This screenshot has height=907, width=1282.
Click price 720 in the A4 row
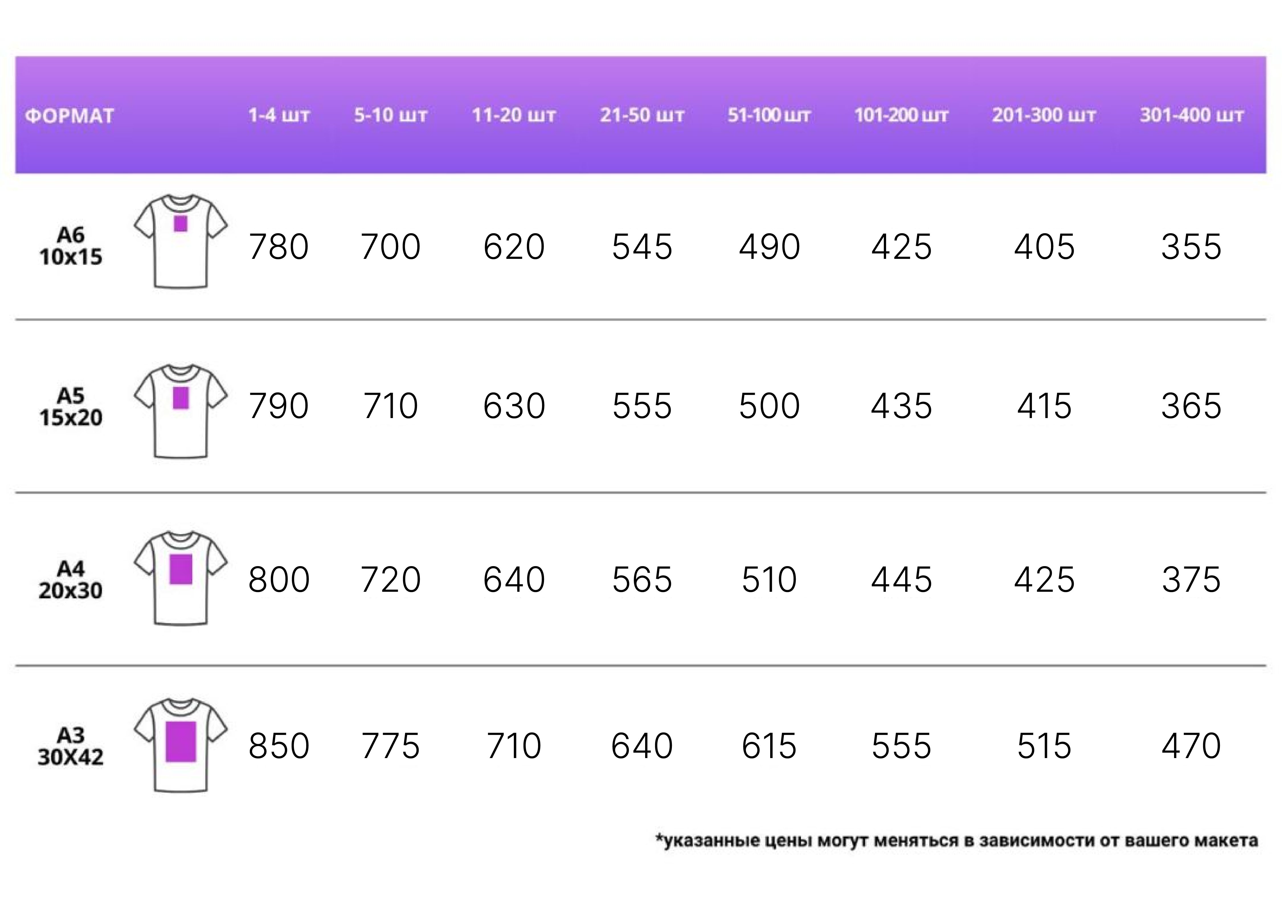[390, 580]
